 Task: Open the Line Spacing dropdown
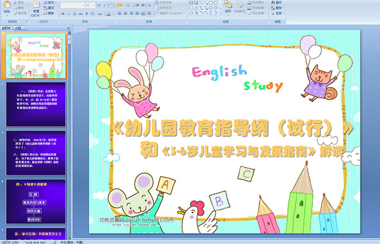click(150, 5)
